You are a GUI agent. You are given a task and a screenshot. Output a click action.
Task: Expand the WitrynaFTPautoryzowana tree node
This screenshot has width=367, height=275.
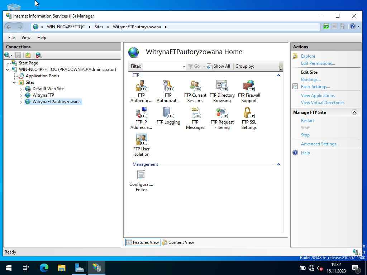(21, 102)
